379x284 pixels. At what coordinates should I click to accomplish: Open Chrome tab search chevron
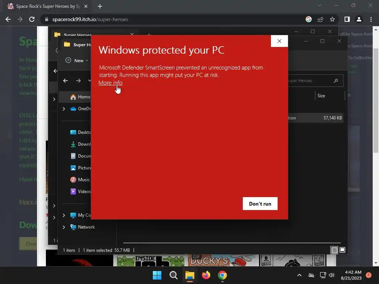pos(319,5)
